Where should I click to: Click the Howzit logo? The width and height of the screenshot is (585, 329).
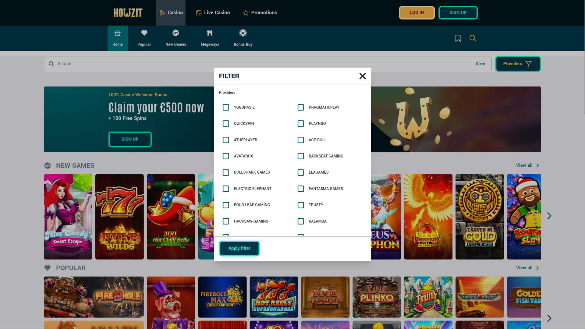click(128, 12)
